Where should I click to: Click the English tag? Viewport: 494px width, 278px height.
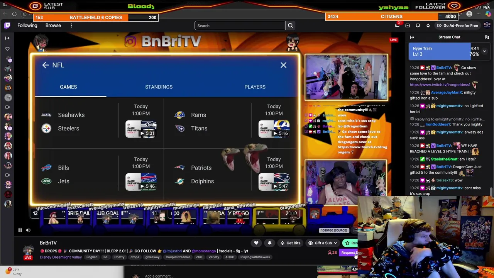tap(92, 257)
